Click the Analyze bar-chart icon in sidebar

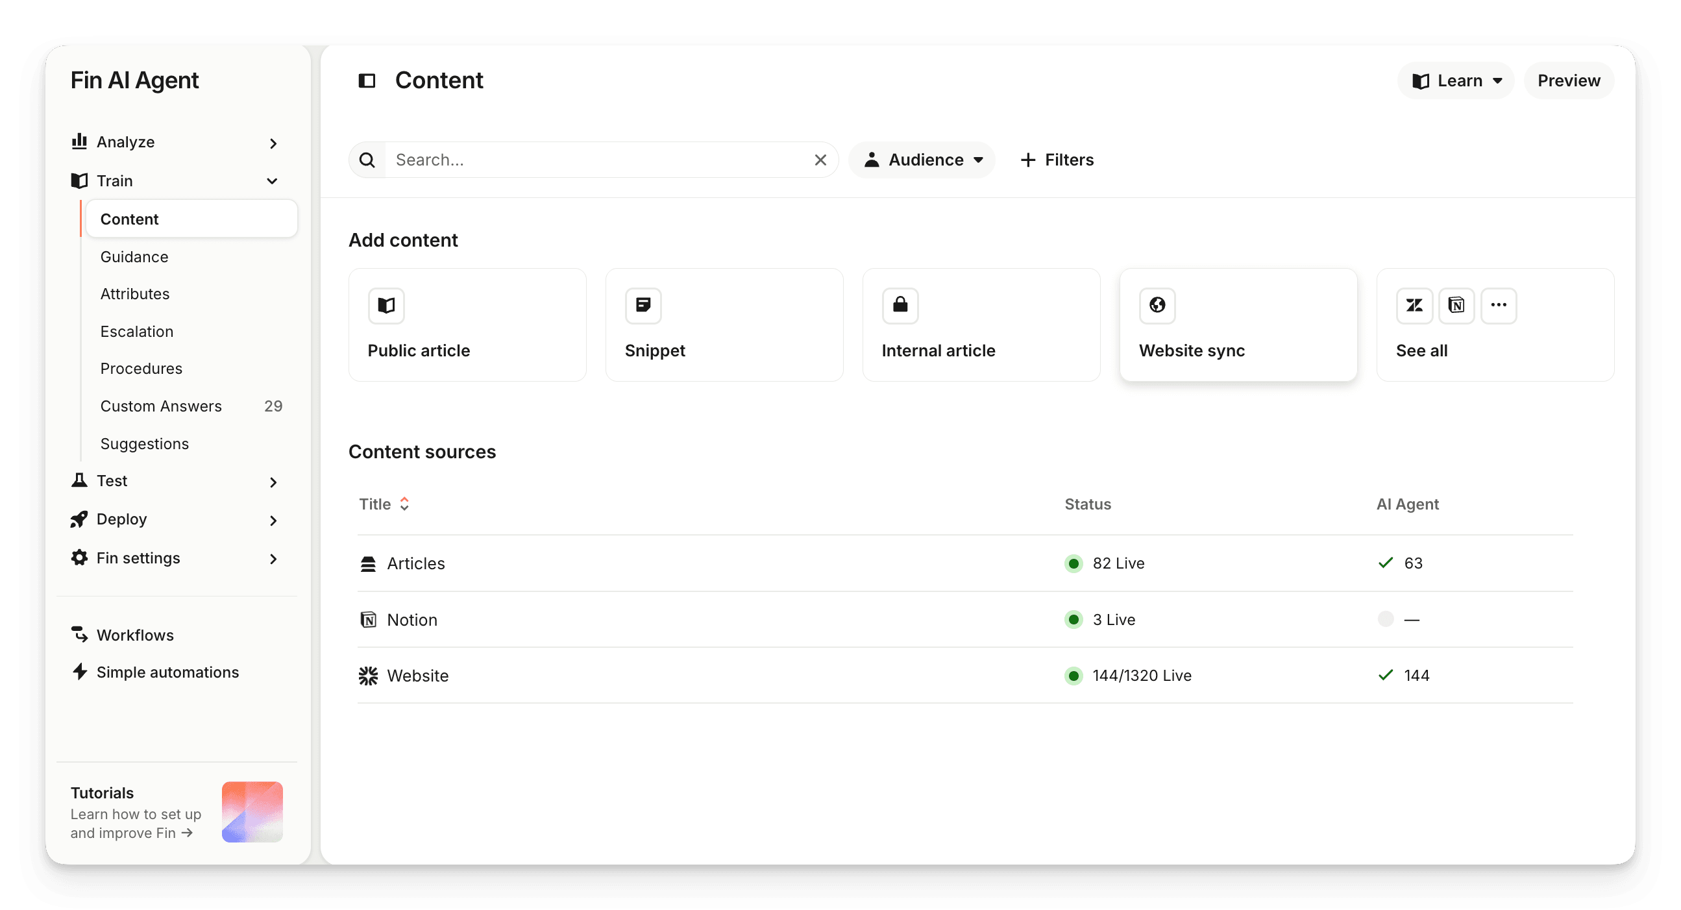79,141
